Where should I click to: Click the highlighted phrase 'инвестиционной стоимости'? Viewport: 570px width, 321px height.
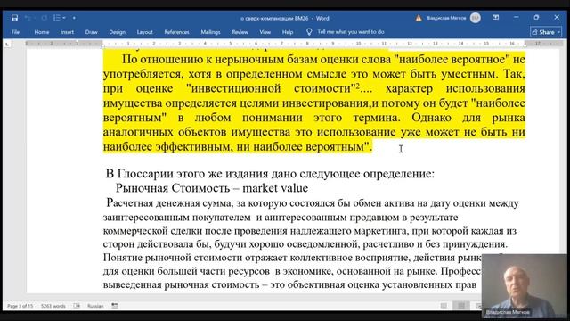[x=271, y=88]
